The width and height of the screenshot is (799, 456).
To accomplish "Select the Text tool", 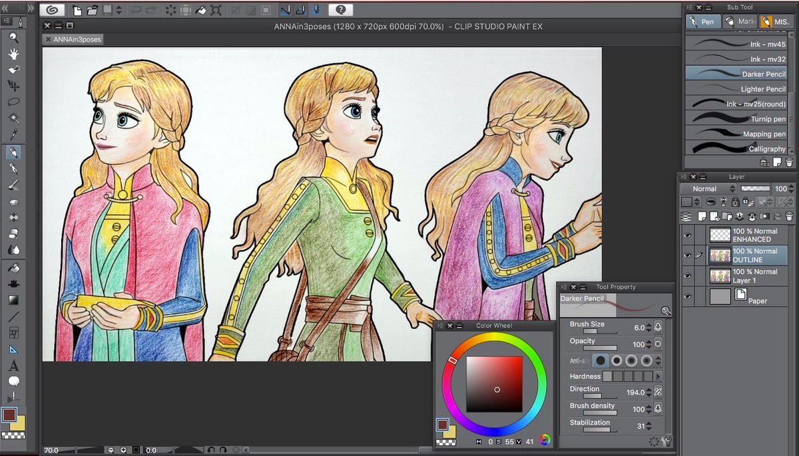I will tap(13, 365).
